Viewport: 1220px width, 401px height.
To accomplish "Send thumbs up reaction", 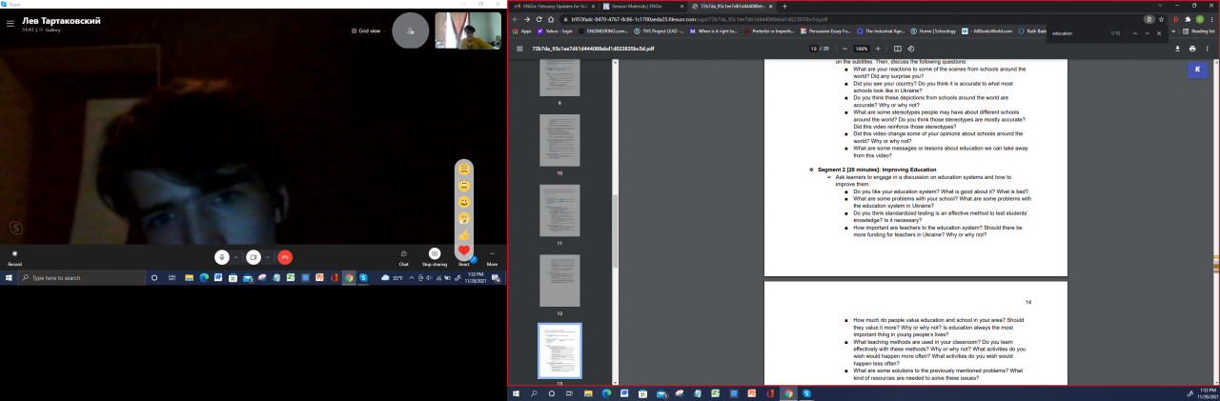I will tap(464, 234).
